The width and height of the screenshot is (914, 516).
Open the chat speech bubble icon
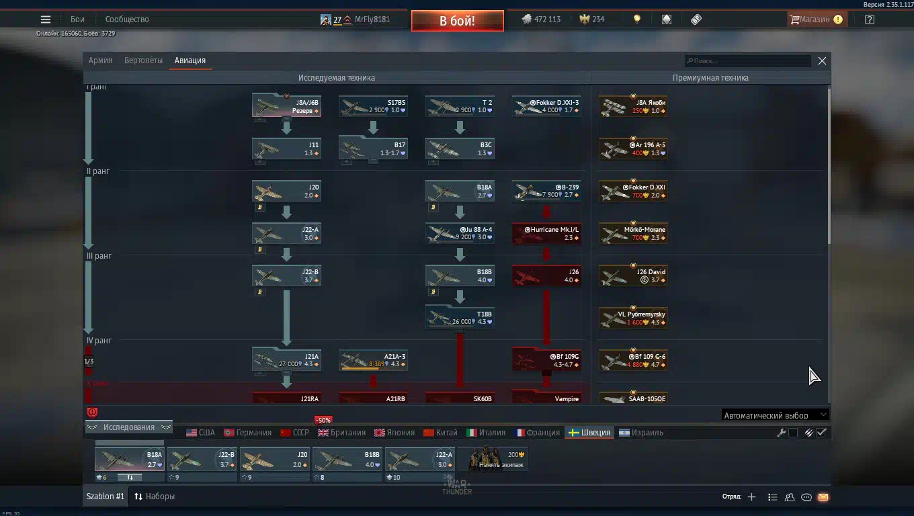pos(806,497)
